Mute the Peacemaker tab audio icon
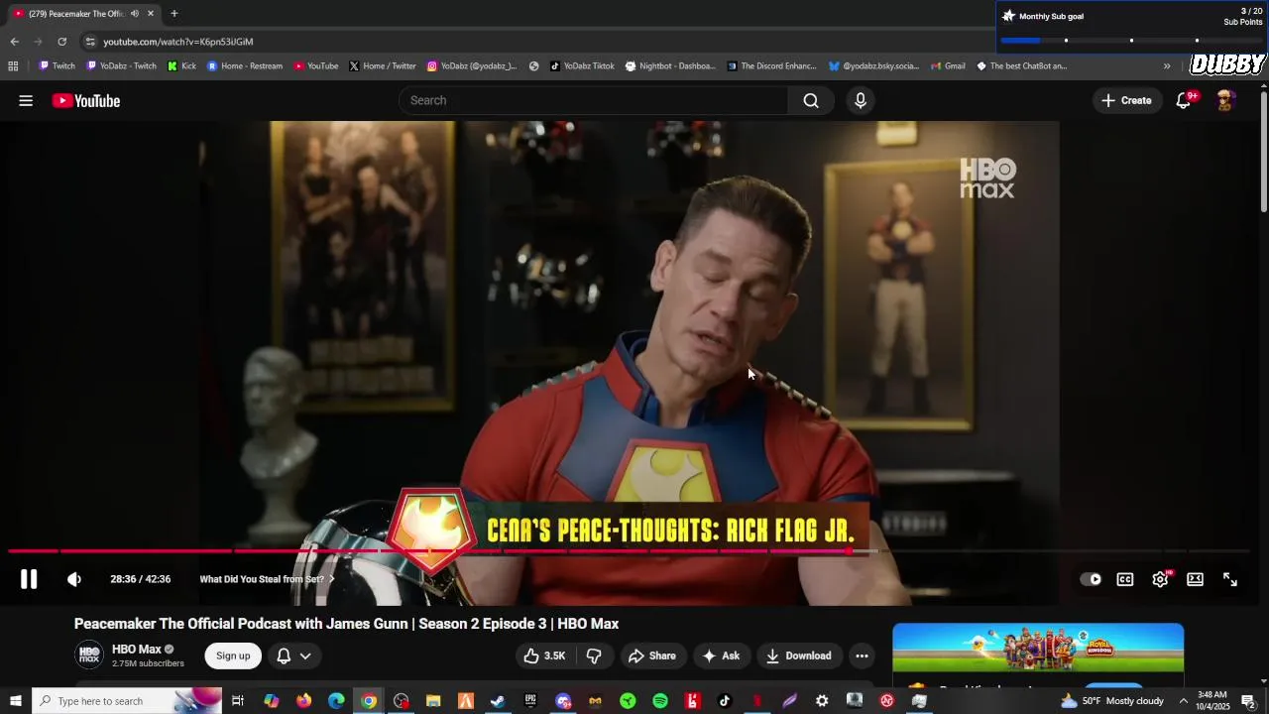Image resolution: width=1269 pixels, height=714 pixels. [134, 13]
